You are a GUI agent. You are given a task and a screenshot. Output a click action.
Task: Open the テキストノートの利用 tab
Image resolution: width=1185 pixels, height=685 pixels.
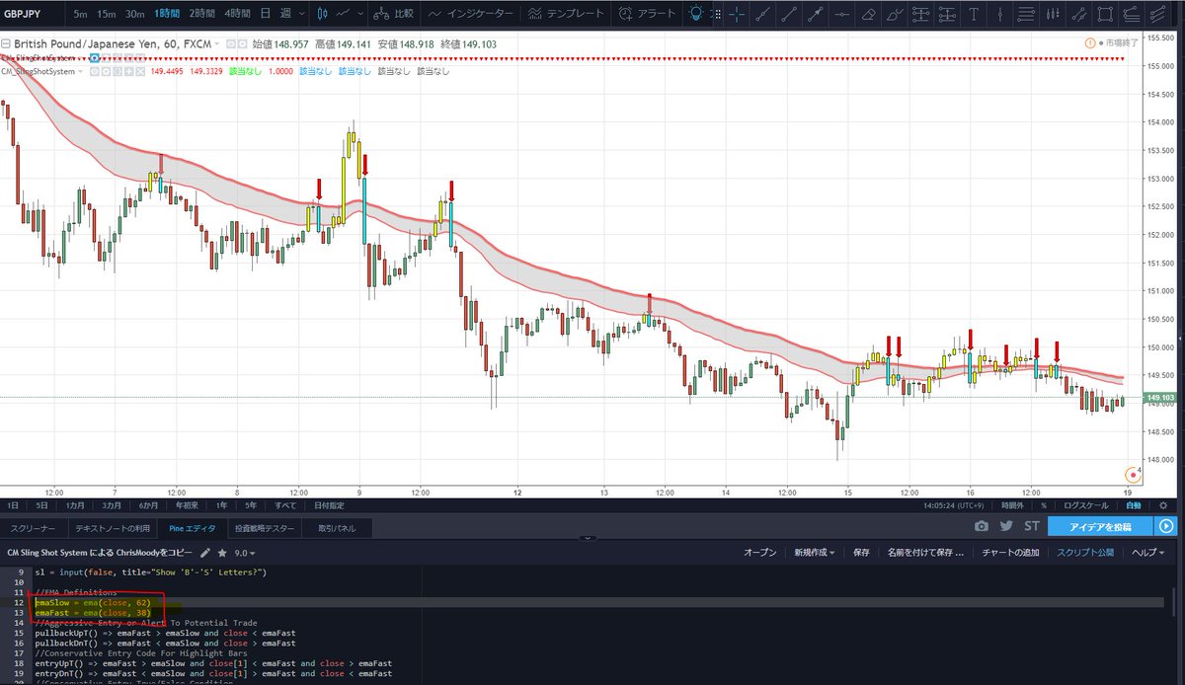113,528
